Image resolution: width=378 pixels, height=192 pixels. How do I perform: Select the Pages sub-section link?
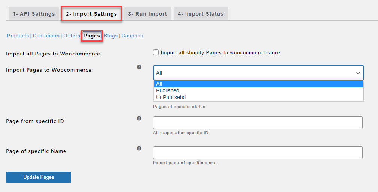[x=92, y=36]
